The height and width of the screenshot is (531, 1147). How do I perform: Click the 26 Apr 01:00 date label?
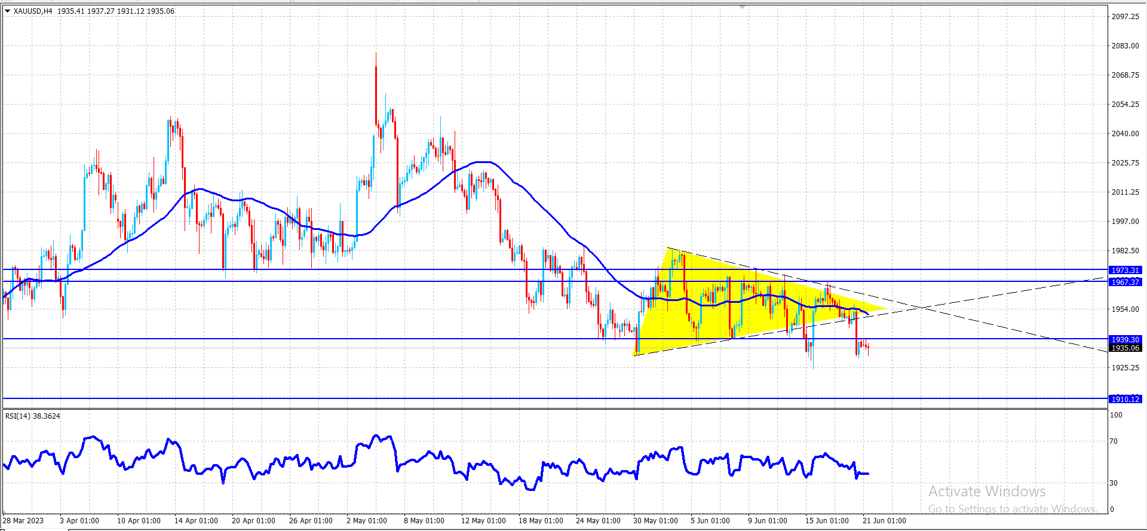coord(311,521)
